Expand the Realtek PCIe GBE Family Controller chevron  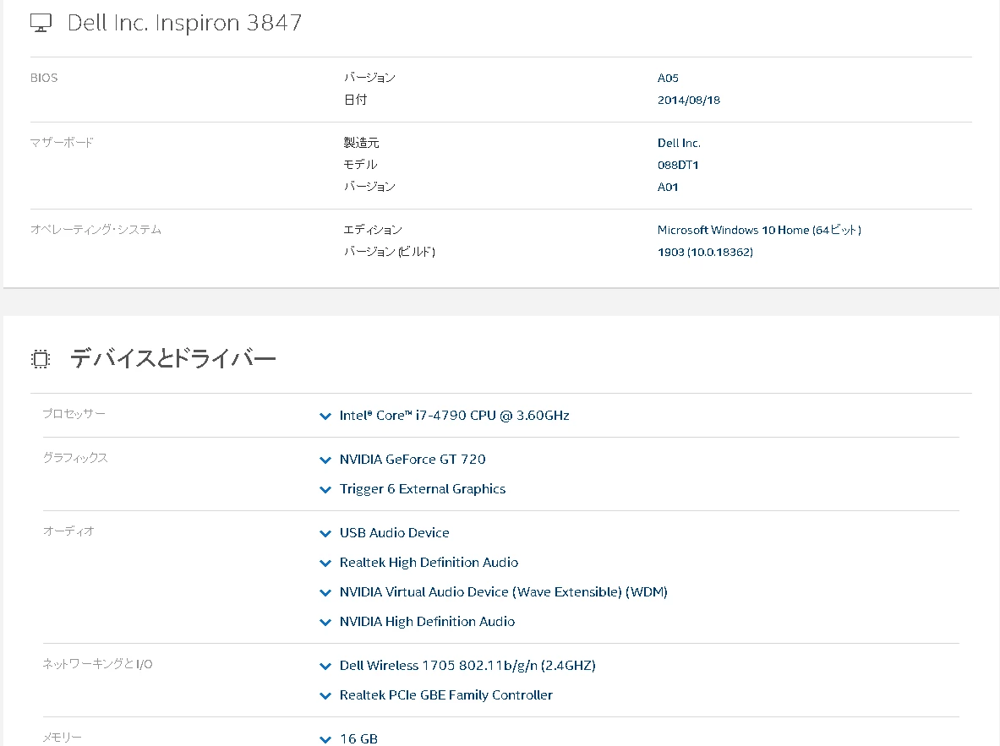325,695
